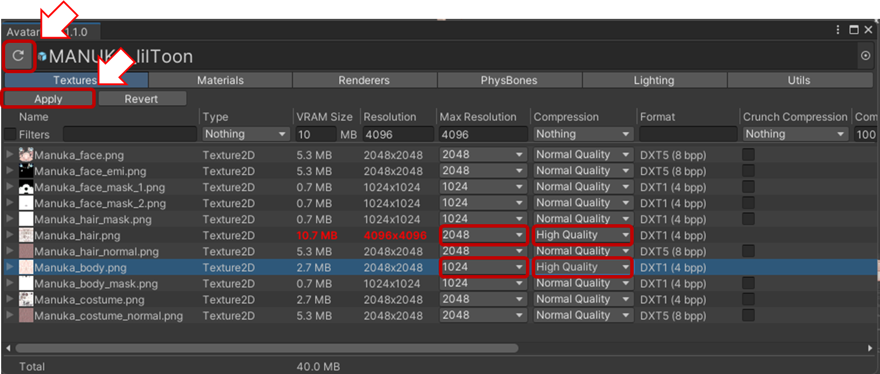Click the Manuka_hair.png texture thumbnail

(26, 235)
